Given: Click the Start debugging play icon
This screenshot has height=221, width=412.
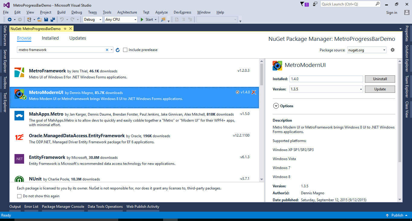Looking at the screenshot, I should [142, 20].
